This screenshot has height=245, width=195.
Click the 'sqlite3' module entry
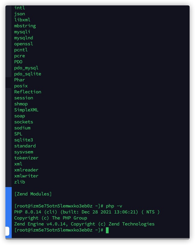coord(24,140)
